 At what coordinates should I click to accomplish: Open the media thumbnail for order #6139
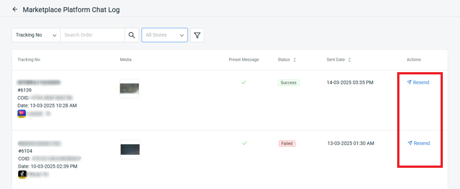[129, 88]
